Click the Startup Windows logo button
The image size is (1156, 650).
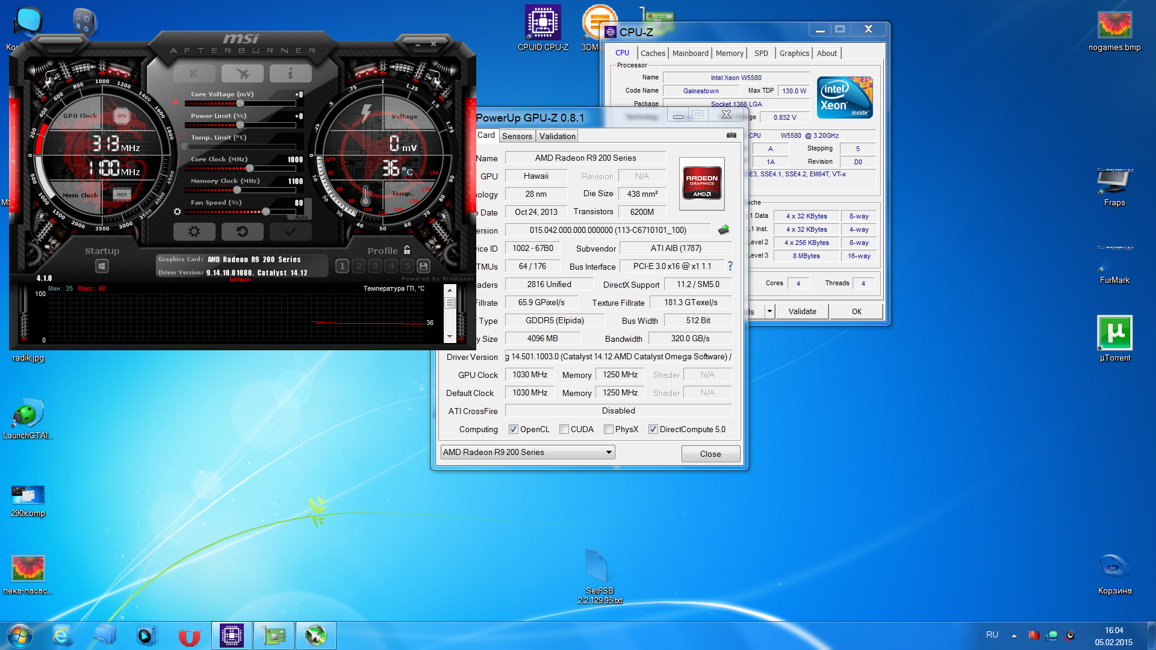[102, 266]
